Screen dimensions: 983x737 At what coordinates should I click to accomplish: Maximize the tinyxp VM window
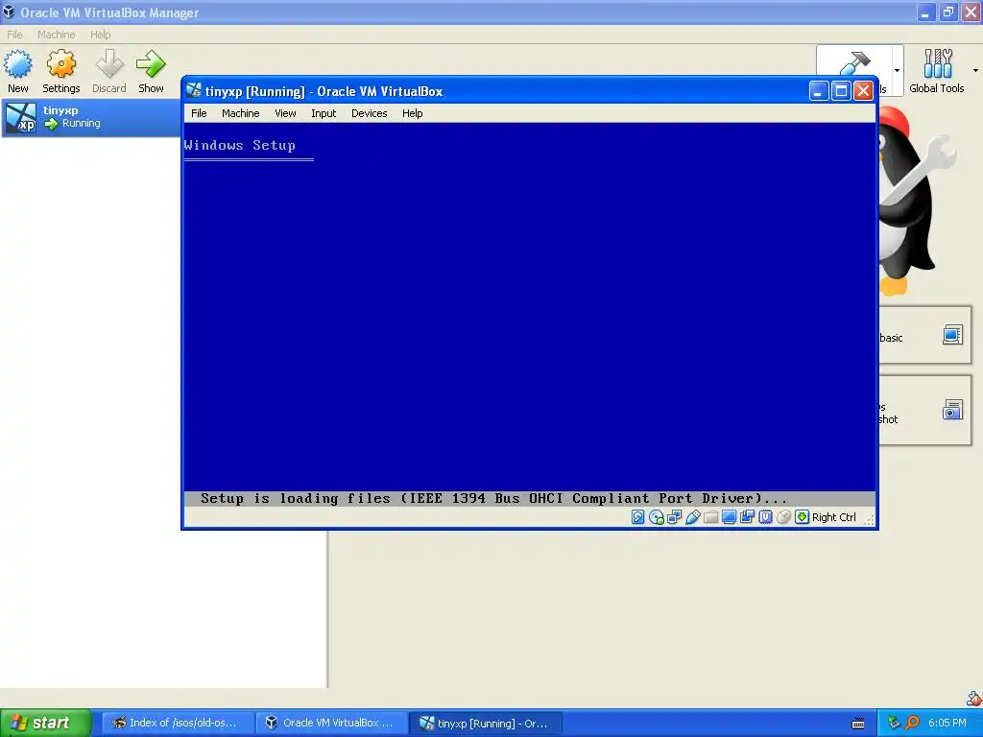[x=841, y=91]
